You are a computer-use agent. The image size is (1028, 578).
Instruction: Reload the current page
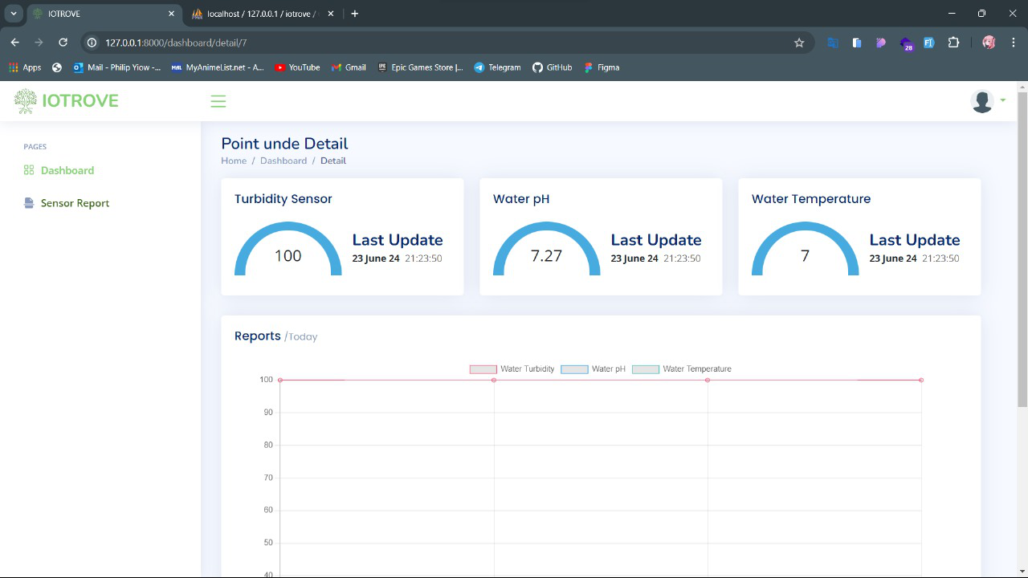pos(63,43)
